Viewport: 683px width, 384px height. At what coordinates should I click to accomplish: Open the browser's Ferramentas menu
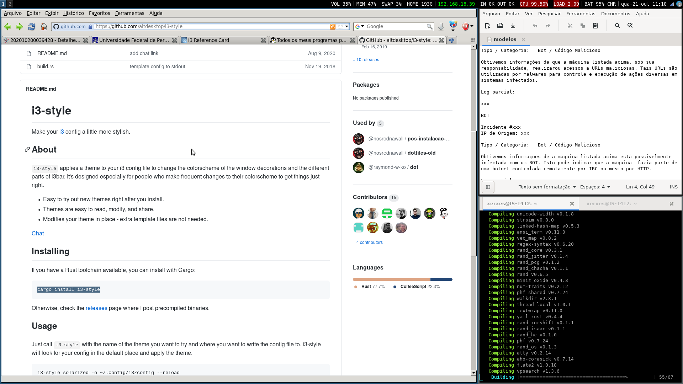point(130,13)
